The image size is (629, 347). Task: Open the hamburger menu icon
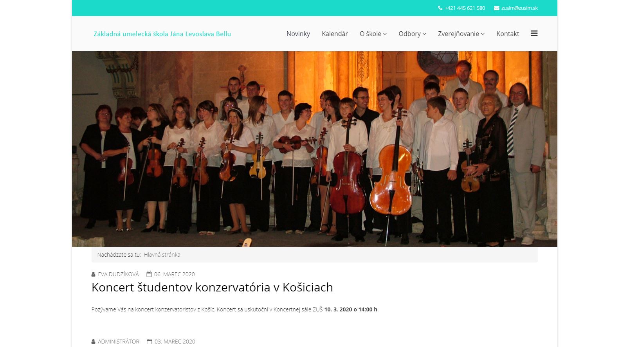point(534,33)
